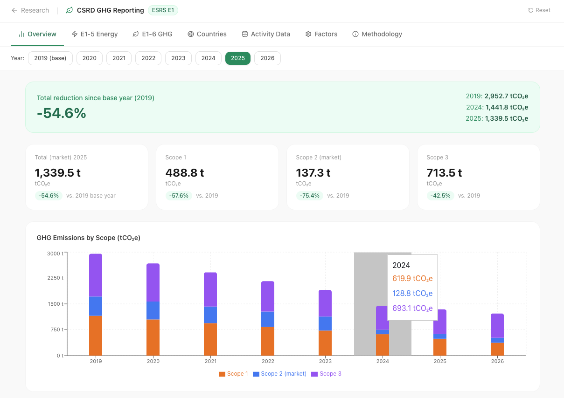
Task: Click the 2021 stacked bar in the chart
Action: [x=210, y=314]
